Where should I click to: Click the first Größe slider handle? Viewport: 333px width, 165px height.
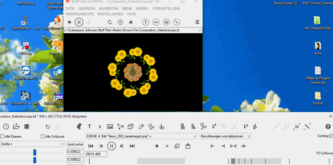point(35,152)
